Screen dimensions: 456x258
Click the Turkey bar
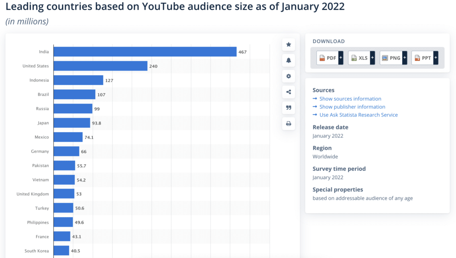pos(63,208)
